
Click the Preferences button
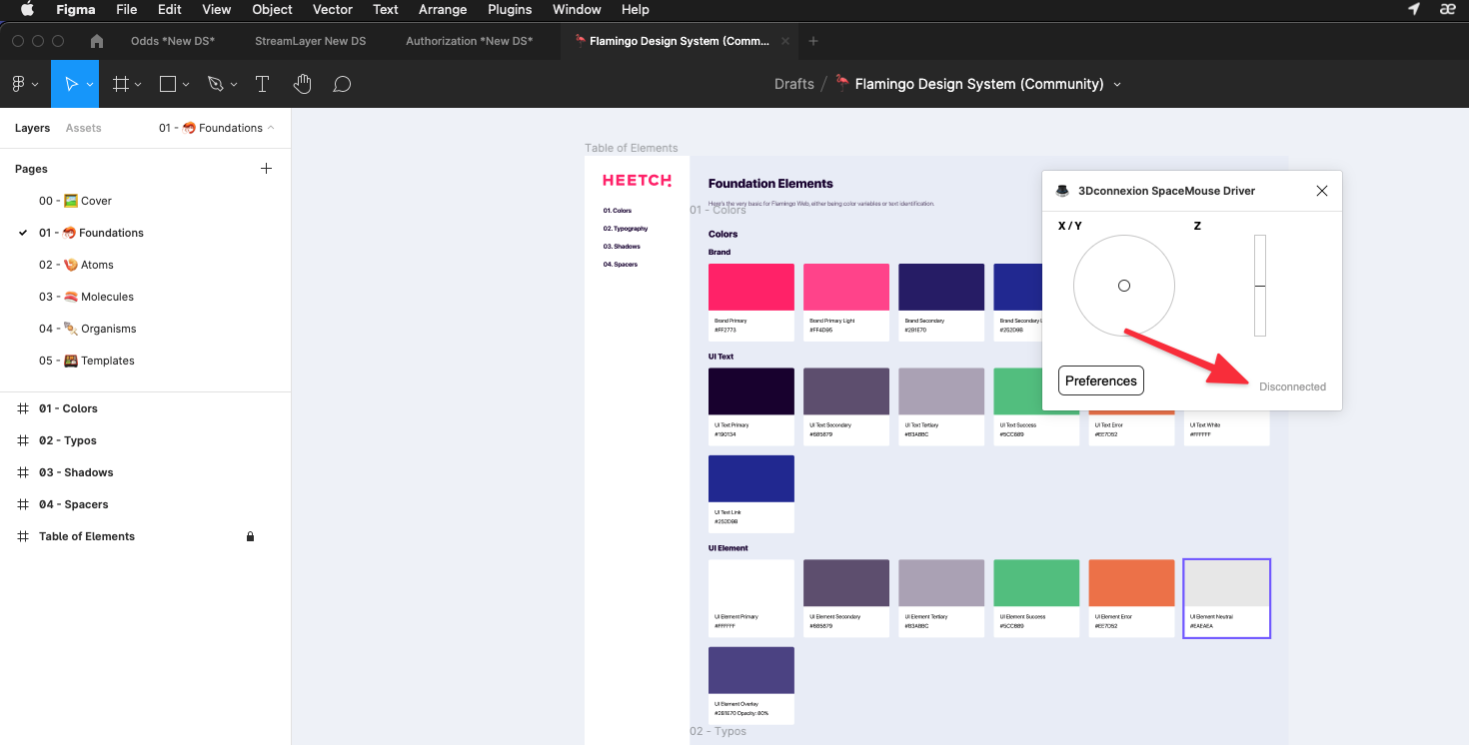1101,380
